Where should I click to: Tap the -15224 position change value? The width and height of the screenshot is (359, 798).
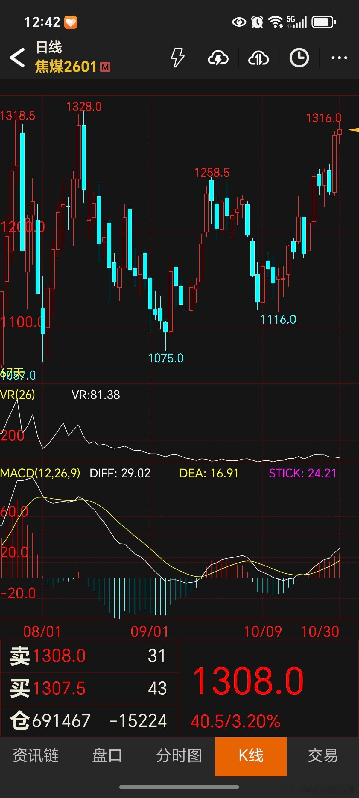point(138,720)
